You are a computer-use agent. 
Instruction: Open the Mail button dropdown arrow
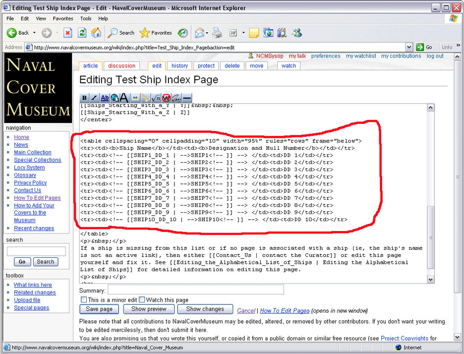tap(207, 33)
